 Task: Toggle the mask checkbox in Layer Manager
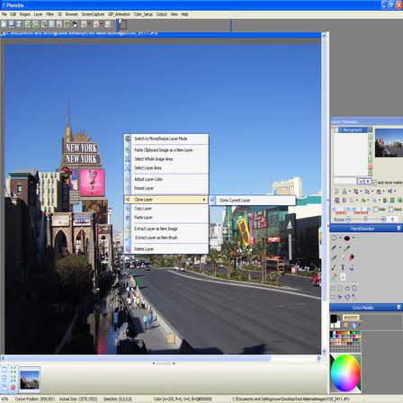click(x=390, y=210)
